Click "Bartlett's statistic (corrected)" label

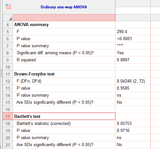pyautogui.click(x=44, y=124)
